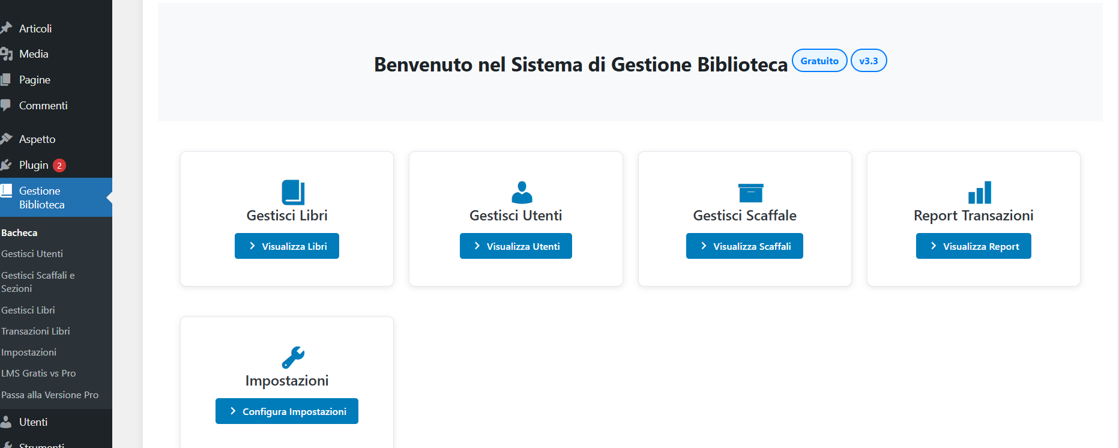Screen dimensions: 1119x448
Task: Click the wrench icon above Impostazioni card
Action: [x=293, y=358]
